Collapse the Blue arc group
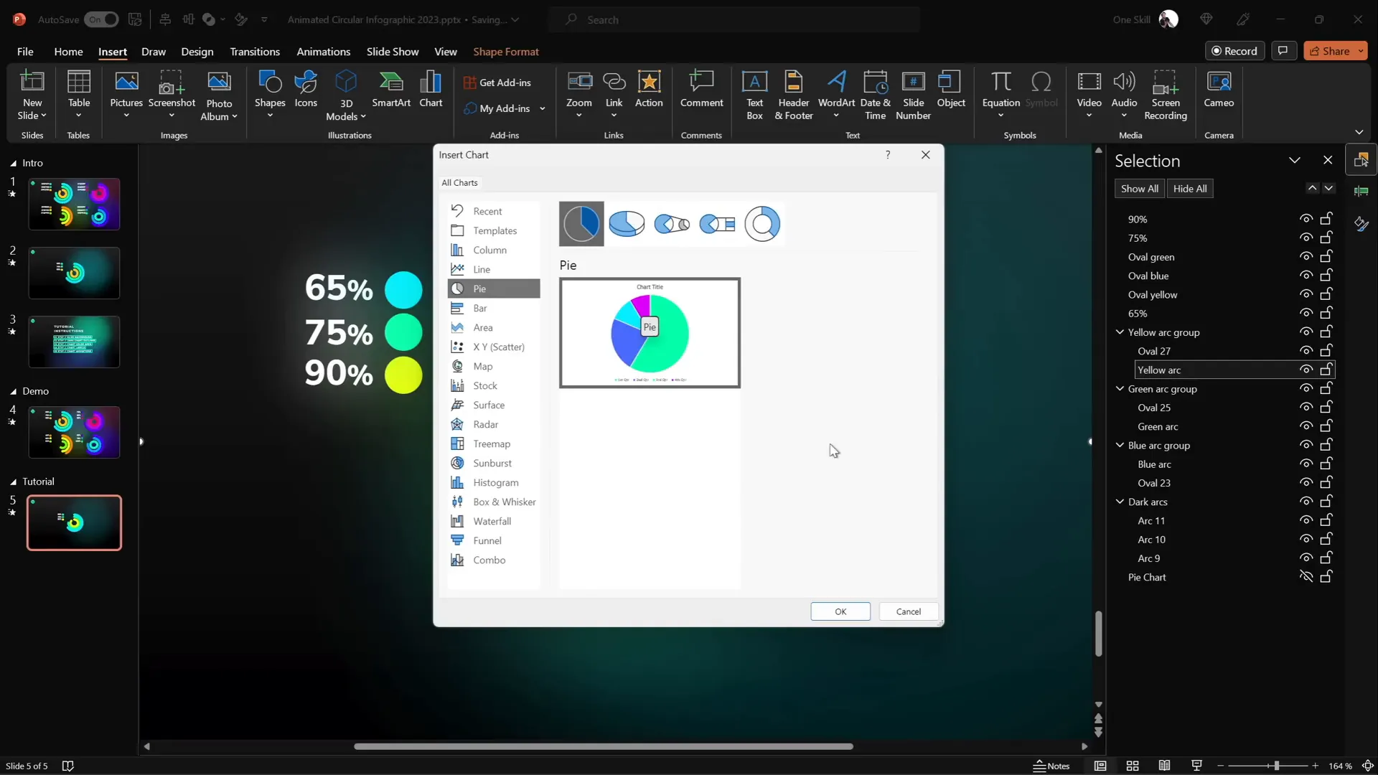 coord(1120,445)
